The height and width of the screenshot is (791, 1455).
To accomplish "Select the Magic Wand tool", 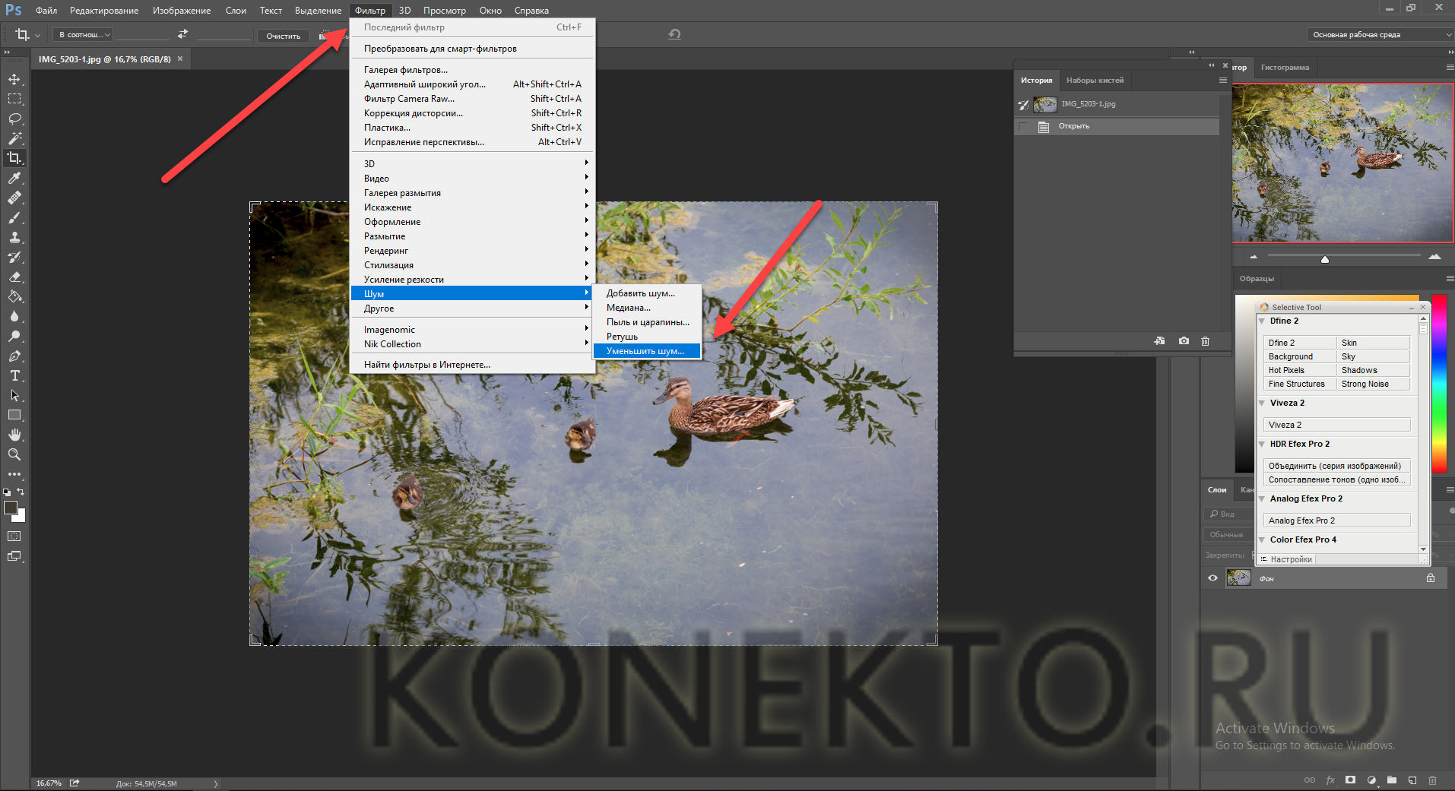I will coord(14,138).
